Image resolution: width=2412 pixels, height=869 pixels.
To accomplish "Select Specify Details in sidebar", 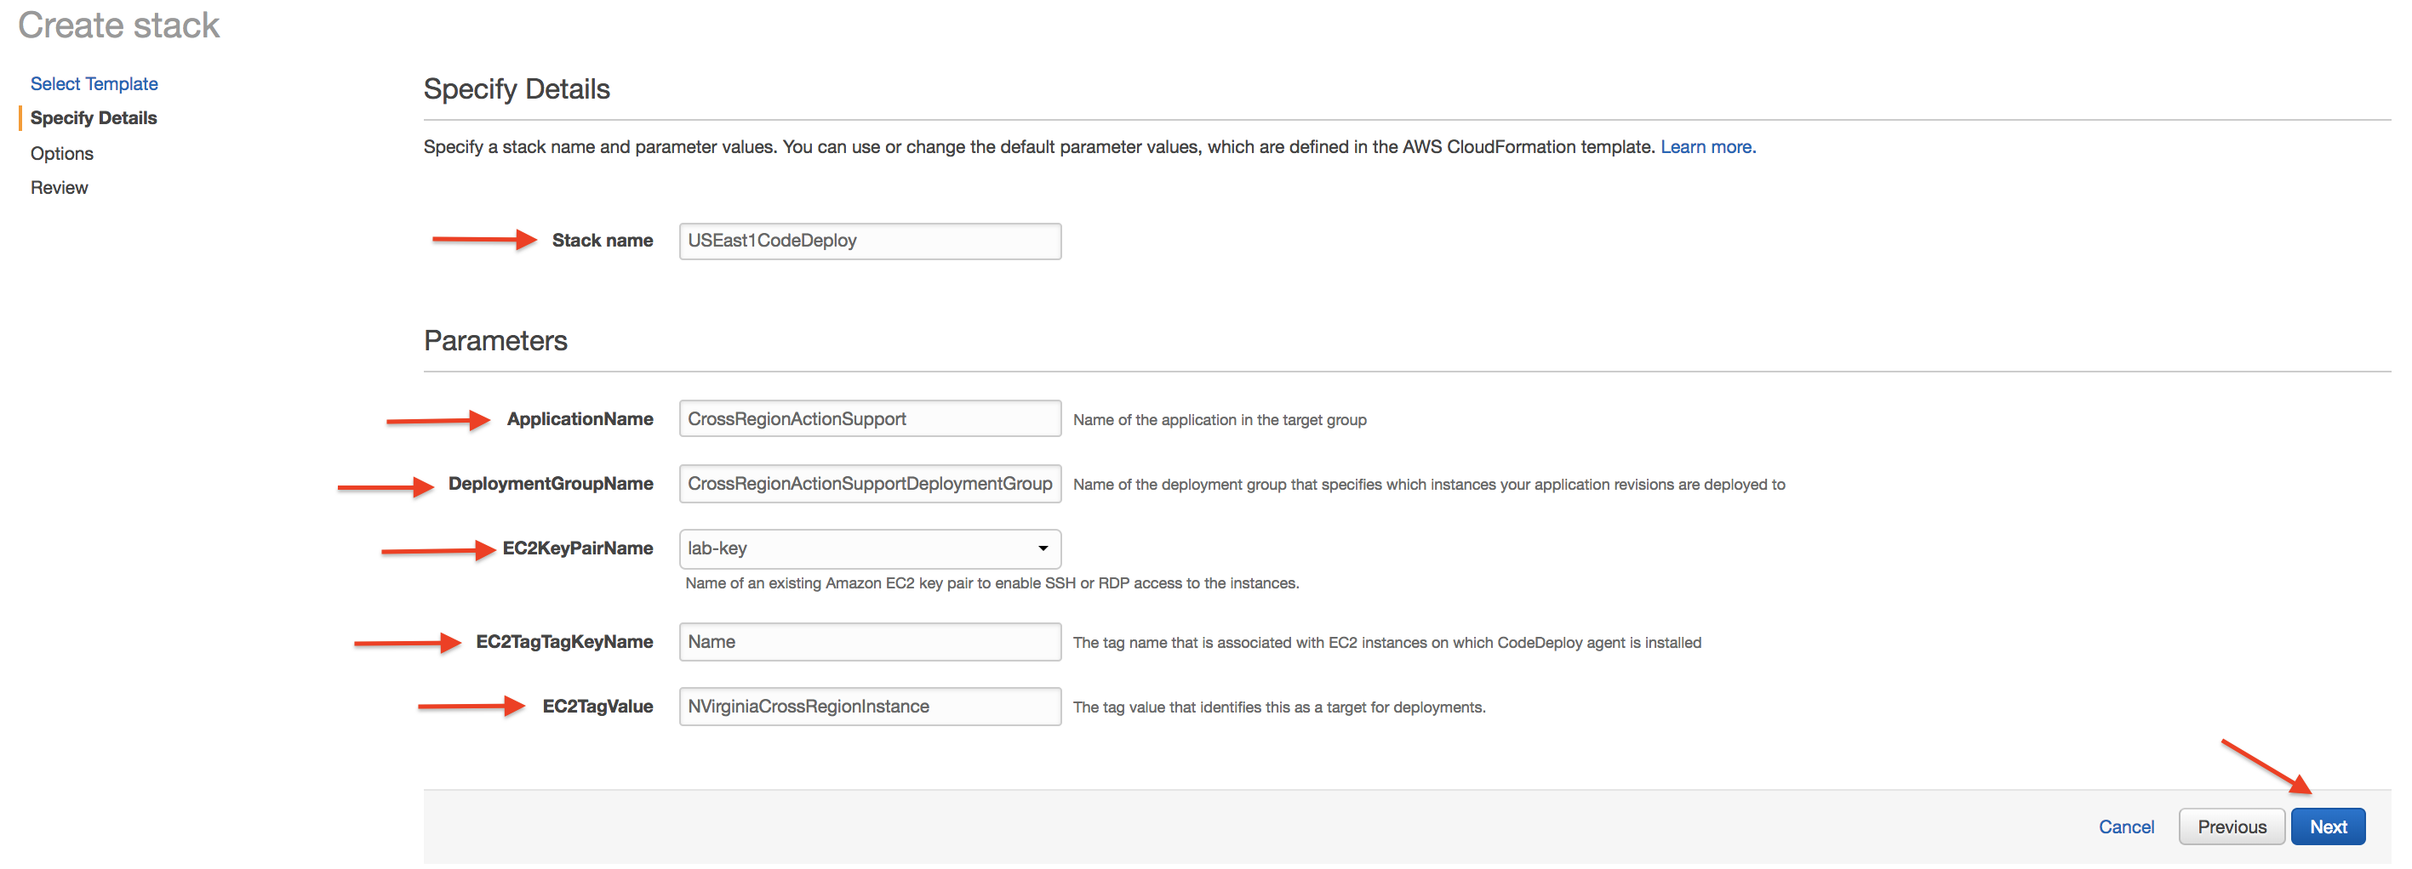I will (94, 118).
